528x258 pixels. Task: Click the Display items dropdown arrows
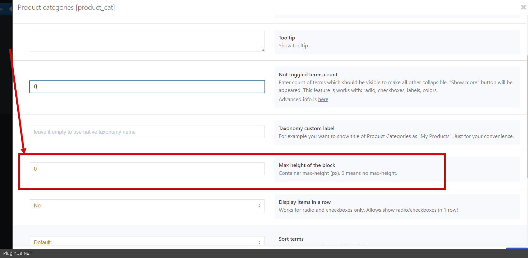coord(259,206)
